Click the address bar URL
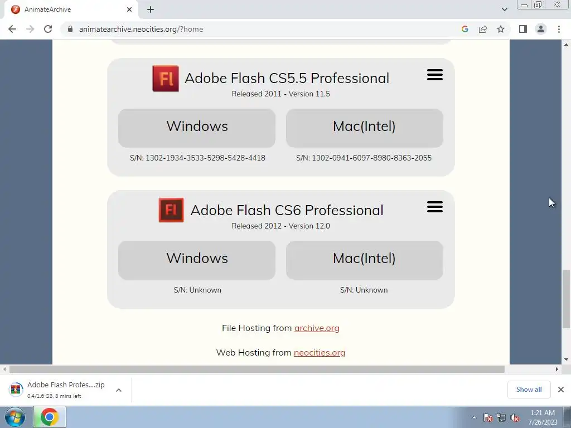The height and width of the screenshot is (428, 571). tap(141, 29)
